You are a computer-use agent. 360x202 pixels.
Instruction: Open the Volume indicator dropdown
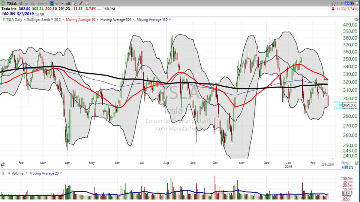(x=26, y=173)
